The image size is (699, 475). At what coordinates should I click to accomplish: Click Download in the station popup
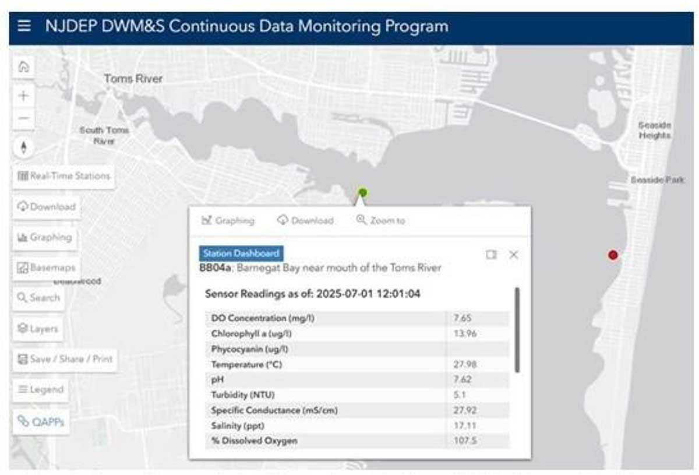(305, 220)
